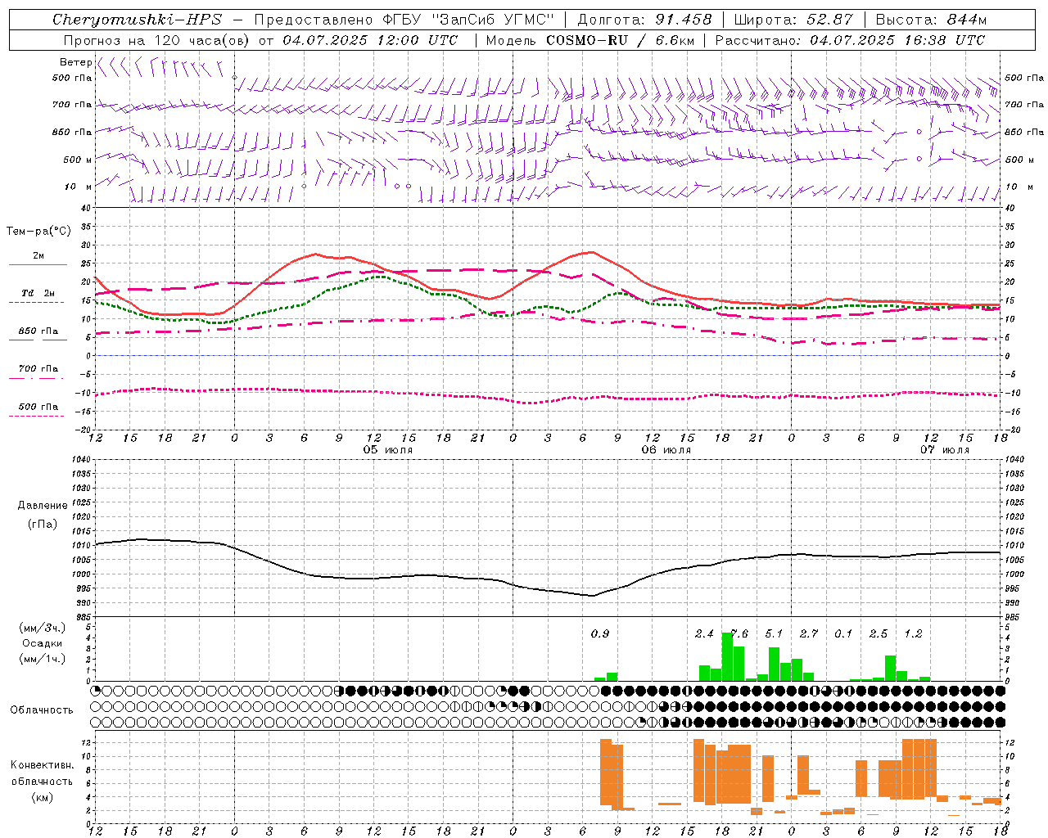Click the 2.7 precipitation total value
The width and height of the screenshot is (1048, 838).
point(809,634)
